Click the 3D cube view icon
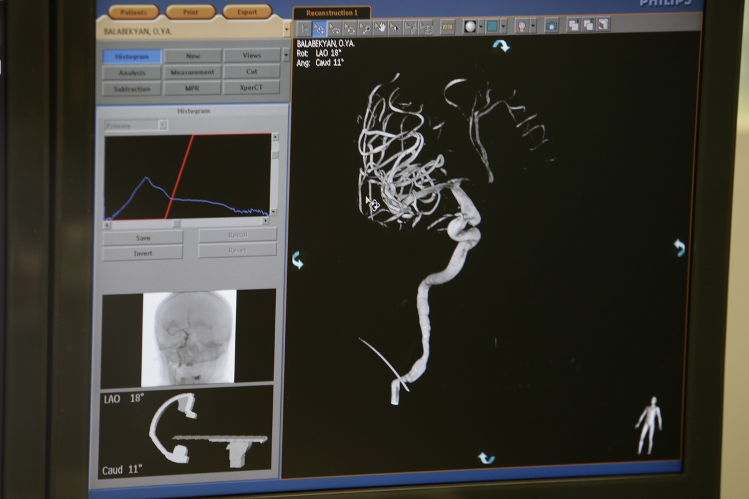This screenshot has height=499, width=749. pos(603,24)
